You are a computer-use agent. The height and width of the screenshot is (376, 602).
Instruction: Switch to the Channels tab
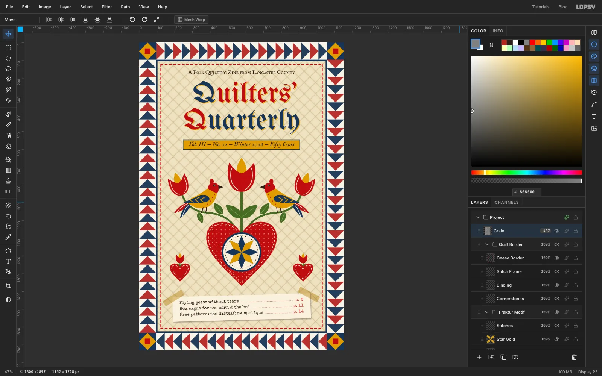(506, 202)
